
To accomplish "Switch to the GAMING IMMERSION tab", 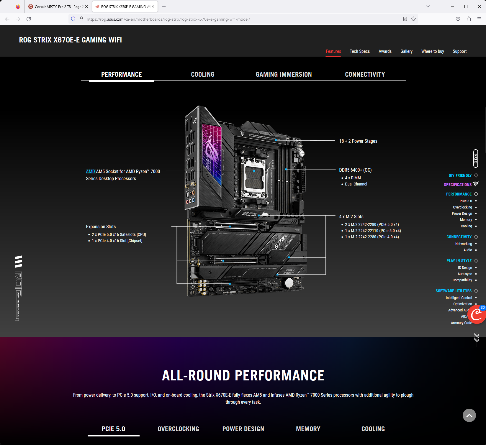I will (x=284, y=74).
